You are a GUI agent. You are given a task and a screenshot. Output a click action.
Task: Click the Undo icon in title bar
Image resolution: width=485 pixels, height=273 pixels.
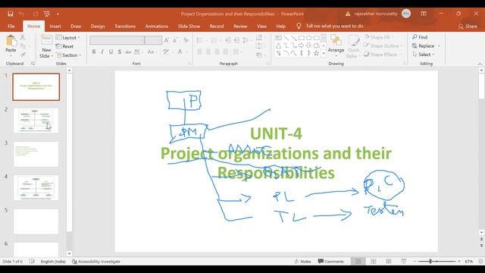pyautogui.click(x=21, y=14)
